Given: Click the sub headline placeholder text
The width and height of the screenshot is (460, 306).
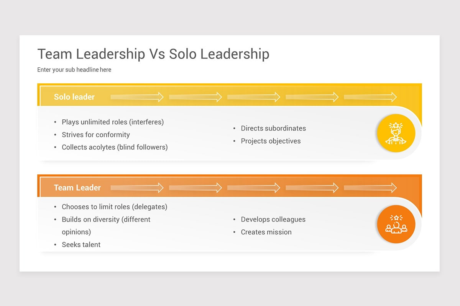Looking at the screenshot, I should tap(74, 70).
